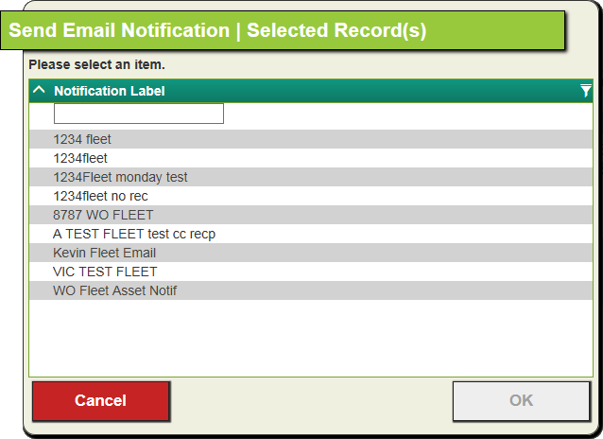This screenshot has width=603, height=439.
Task: Click the filter funnel icon
Action: click(x=585, y=91)
